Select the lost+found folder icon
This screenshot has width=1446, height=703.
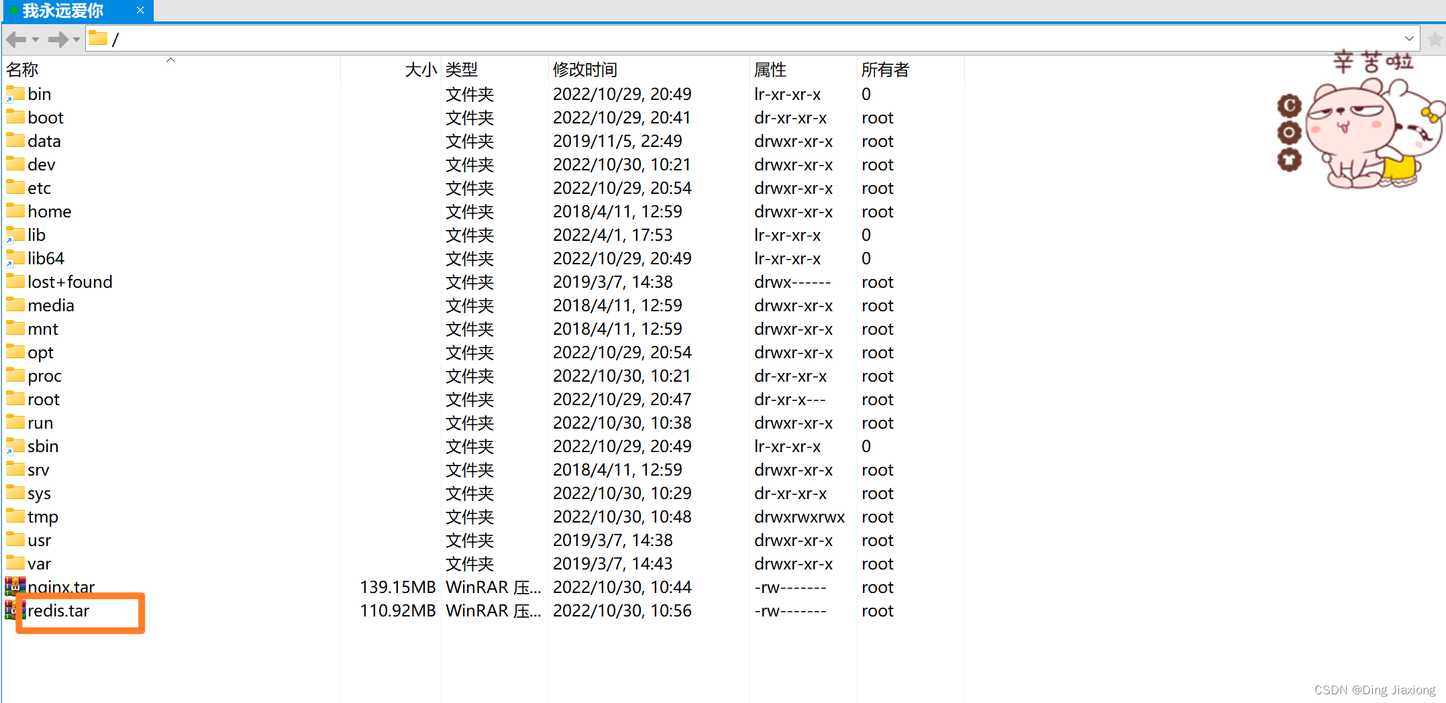(15, 282)
